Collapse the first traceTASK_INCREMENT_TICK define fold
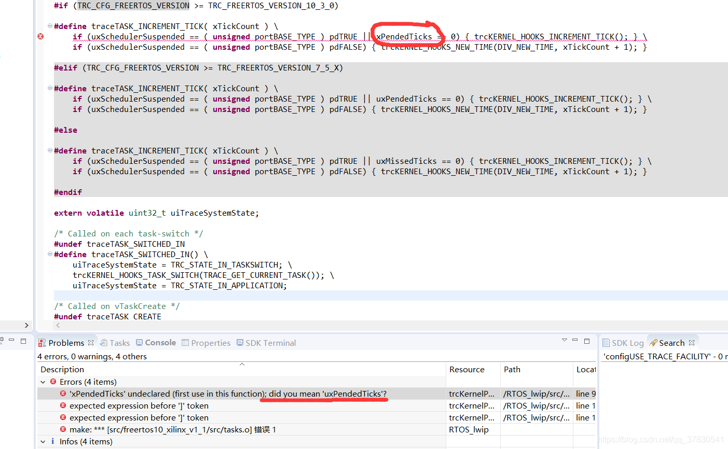Image resolution: width=728 pixels, height=449 pixels. [50, 25]
